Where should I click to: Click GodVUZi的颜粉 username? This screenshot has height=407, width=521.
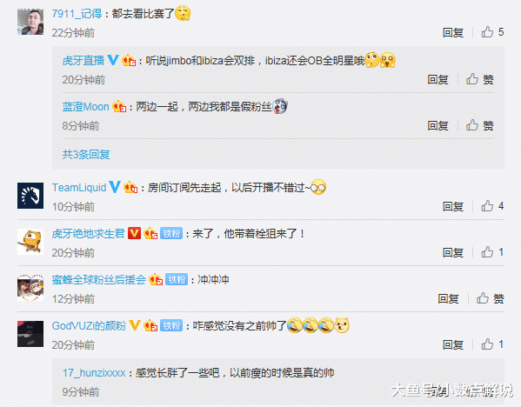coord(89,325)
